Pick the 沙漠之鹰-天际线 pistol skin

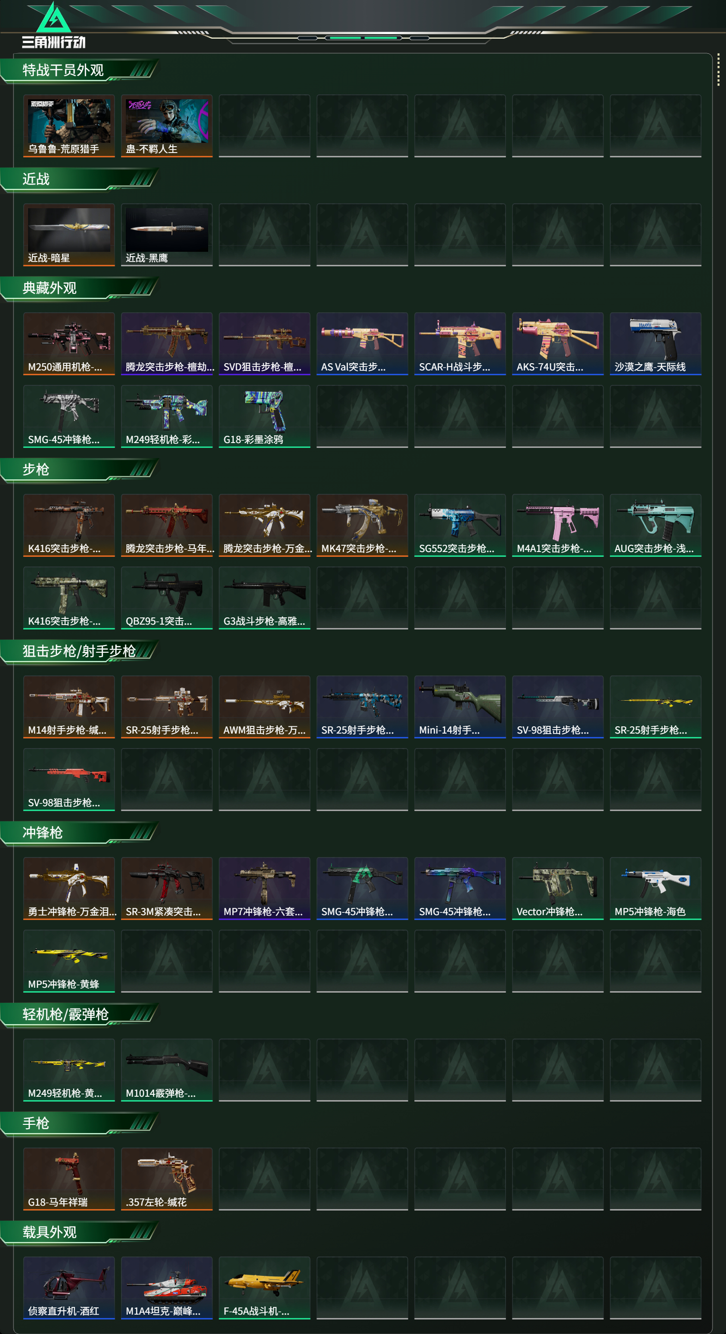pos(656,343)
